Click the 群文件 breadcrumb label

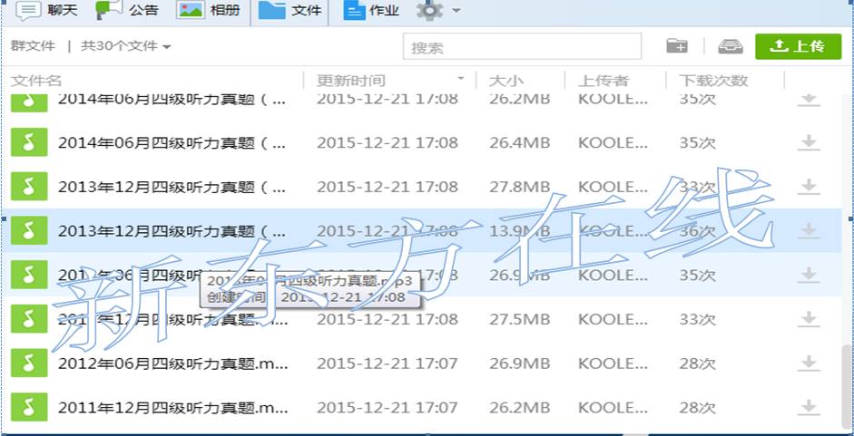click(x=33, y=46)
